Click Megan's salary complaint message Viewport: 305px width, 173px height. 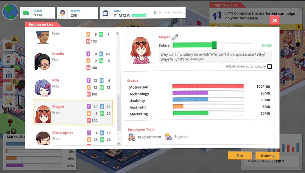(x=215, y=57)
